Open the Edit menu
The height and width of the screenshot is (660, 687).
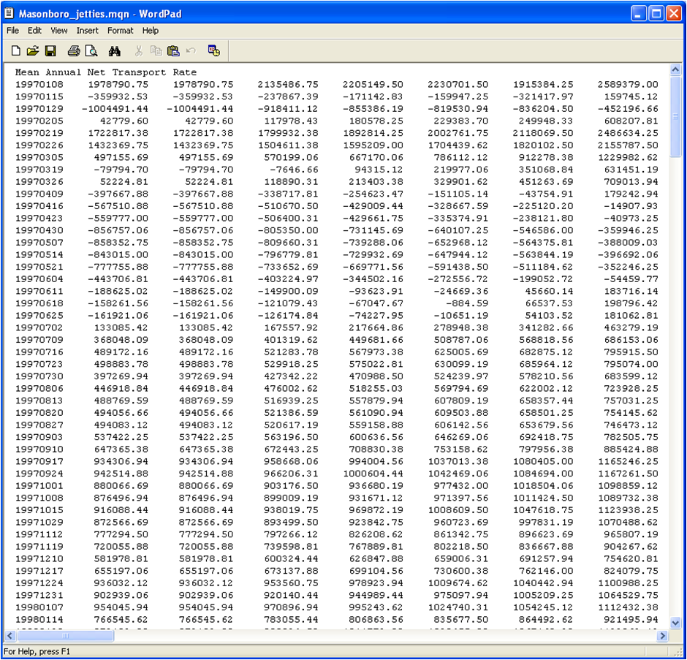(x=34, y=30)
